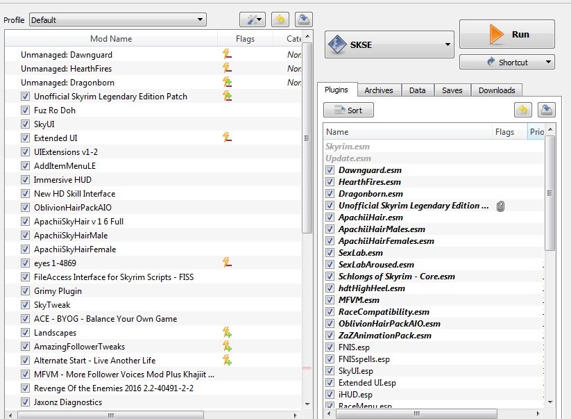
Task: Click the conflict flag icon for Unmanaged: HearthFires
Action: tap(228, 68)
